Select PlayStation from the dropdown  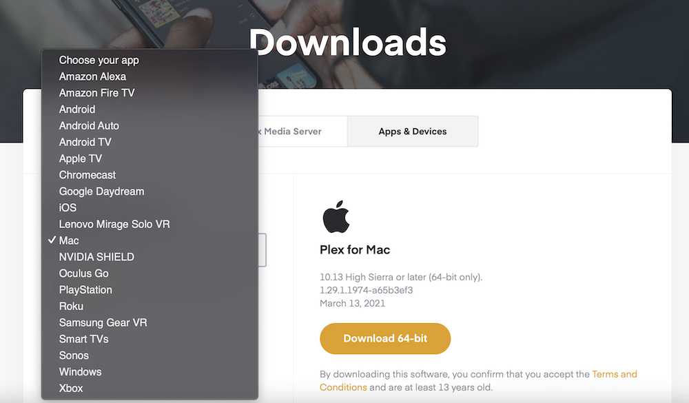pos(150,289)
